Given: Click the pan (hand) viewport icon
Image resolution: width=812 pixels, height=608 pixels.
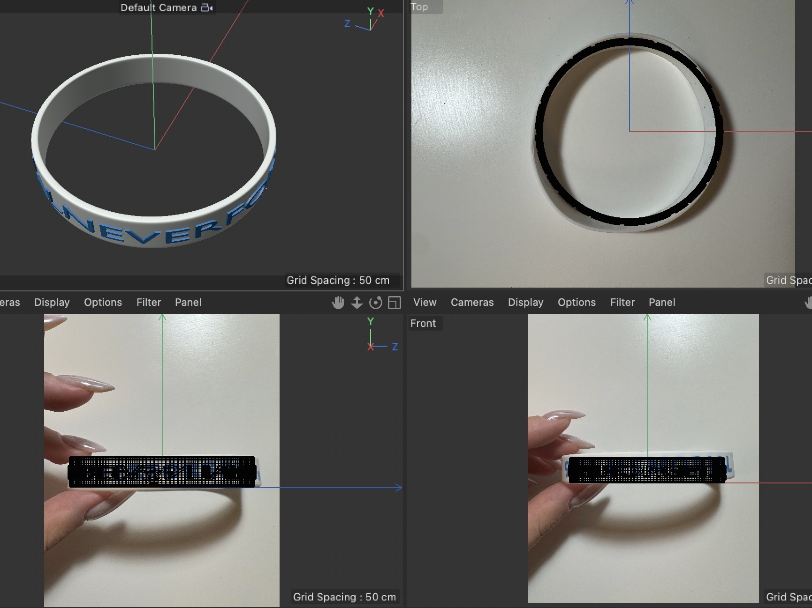Looking at the screenshot, I should coord(338,303).
